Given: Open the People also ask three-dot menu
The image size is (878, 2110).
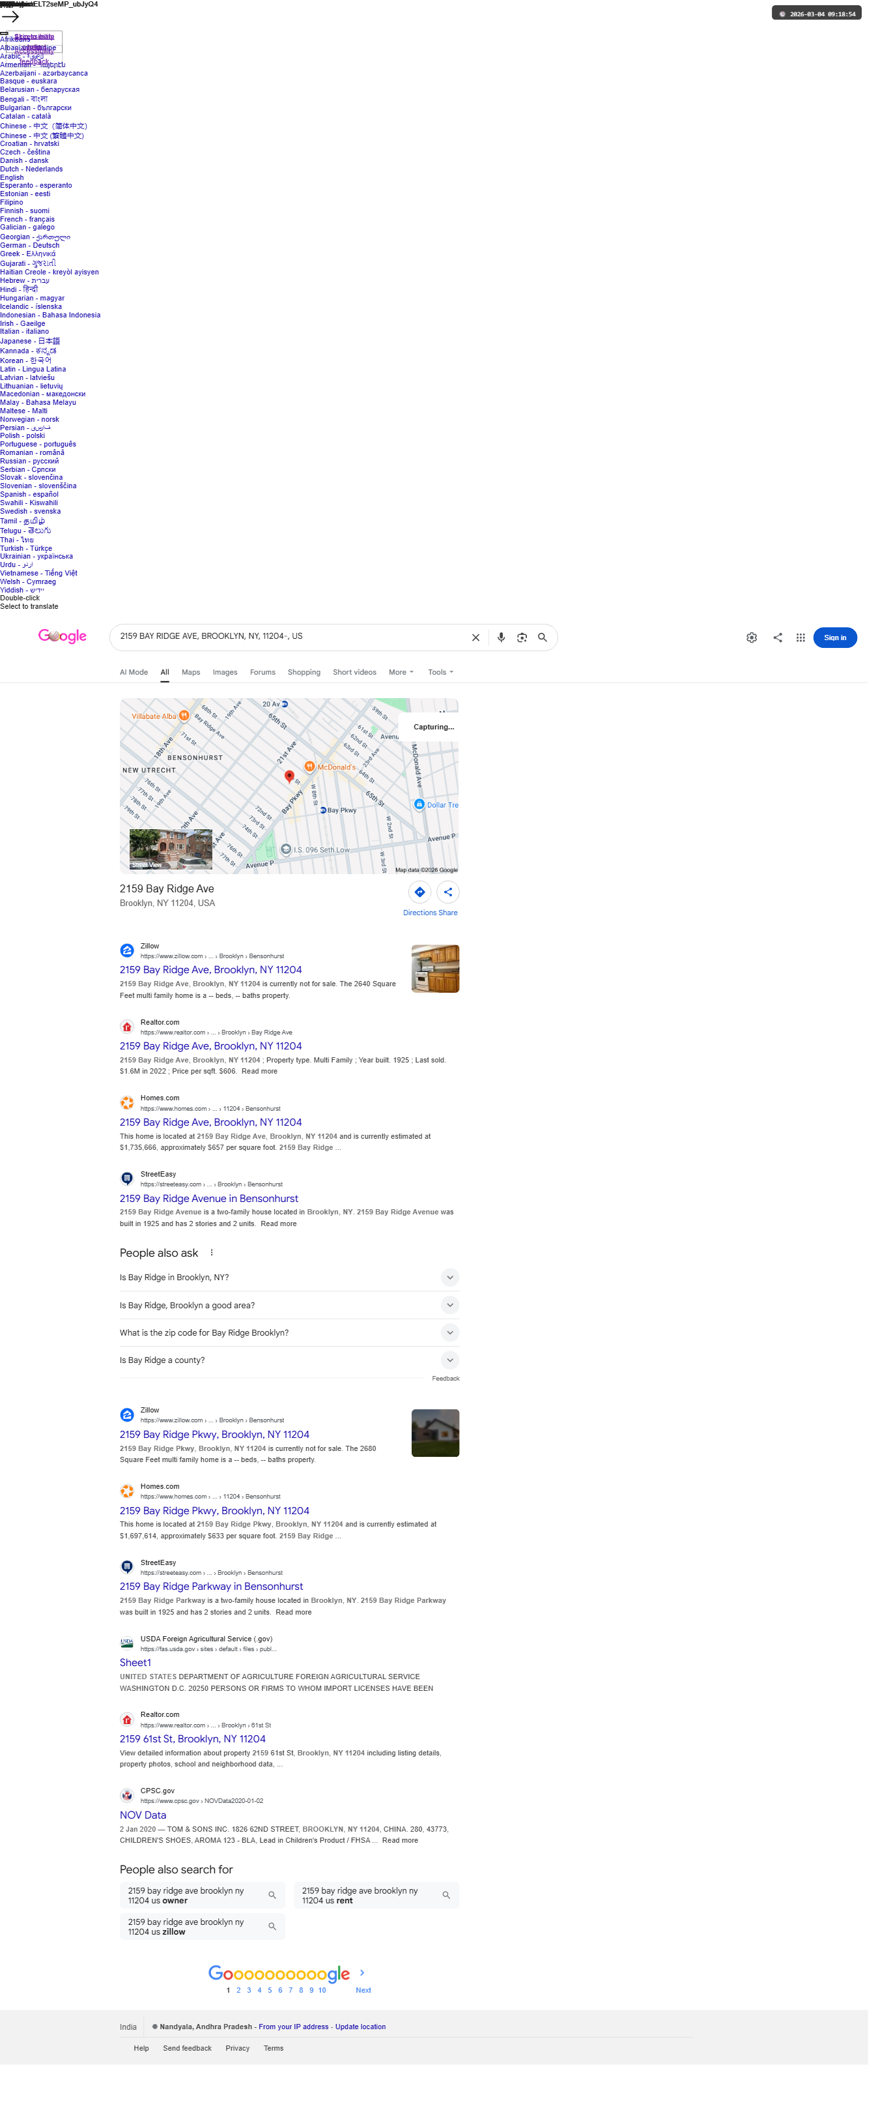Looking at the screenshot, I should [211, 1252].
